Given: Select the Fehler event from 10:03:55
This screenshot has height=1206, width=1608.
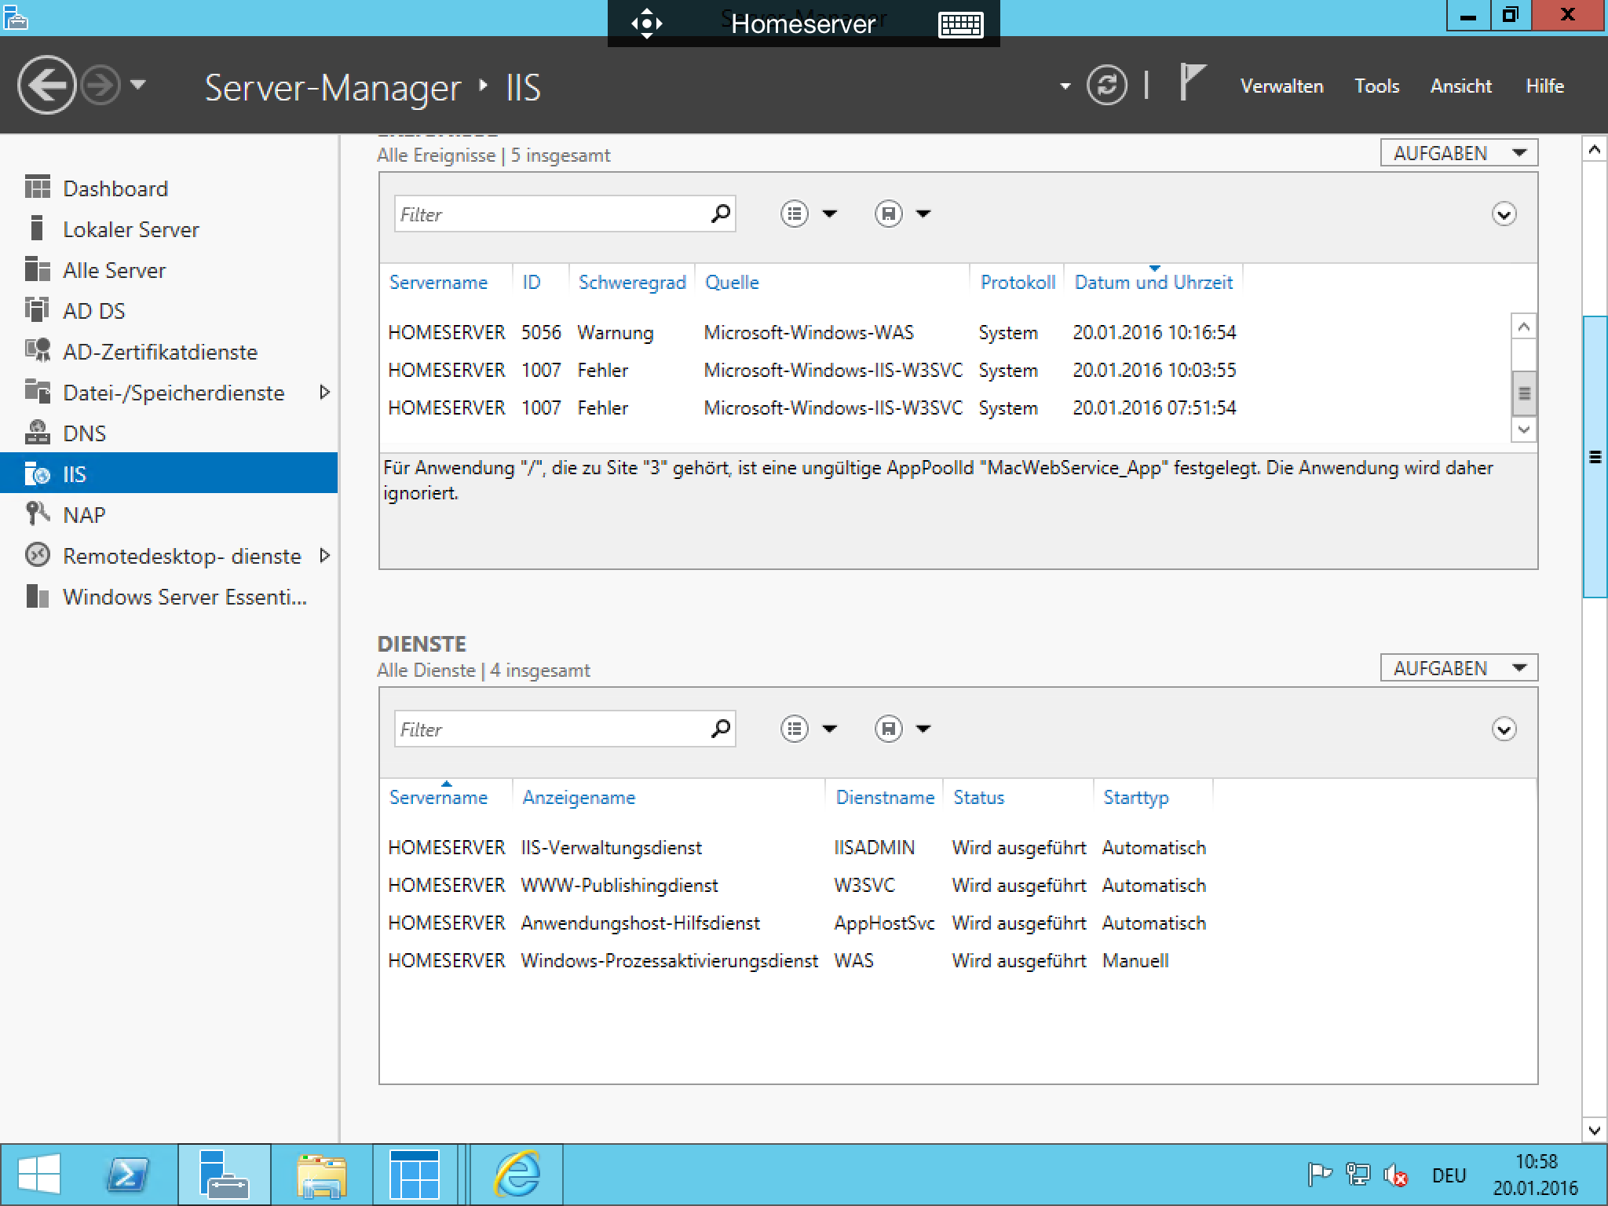Looking at the screenshot, I should point(946,371).
